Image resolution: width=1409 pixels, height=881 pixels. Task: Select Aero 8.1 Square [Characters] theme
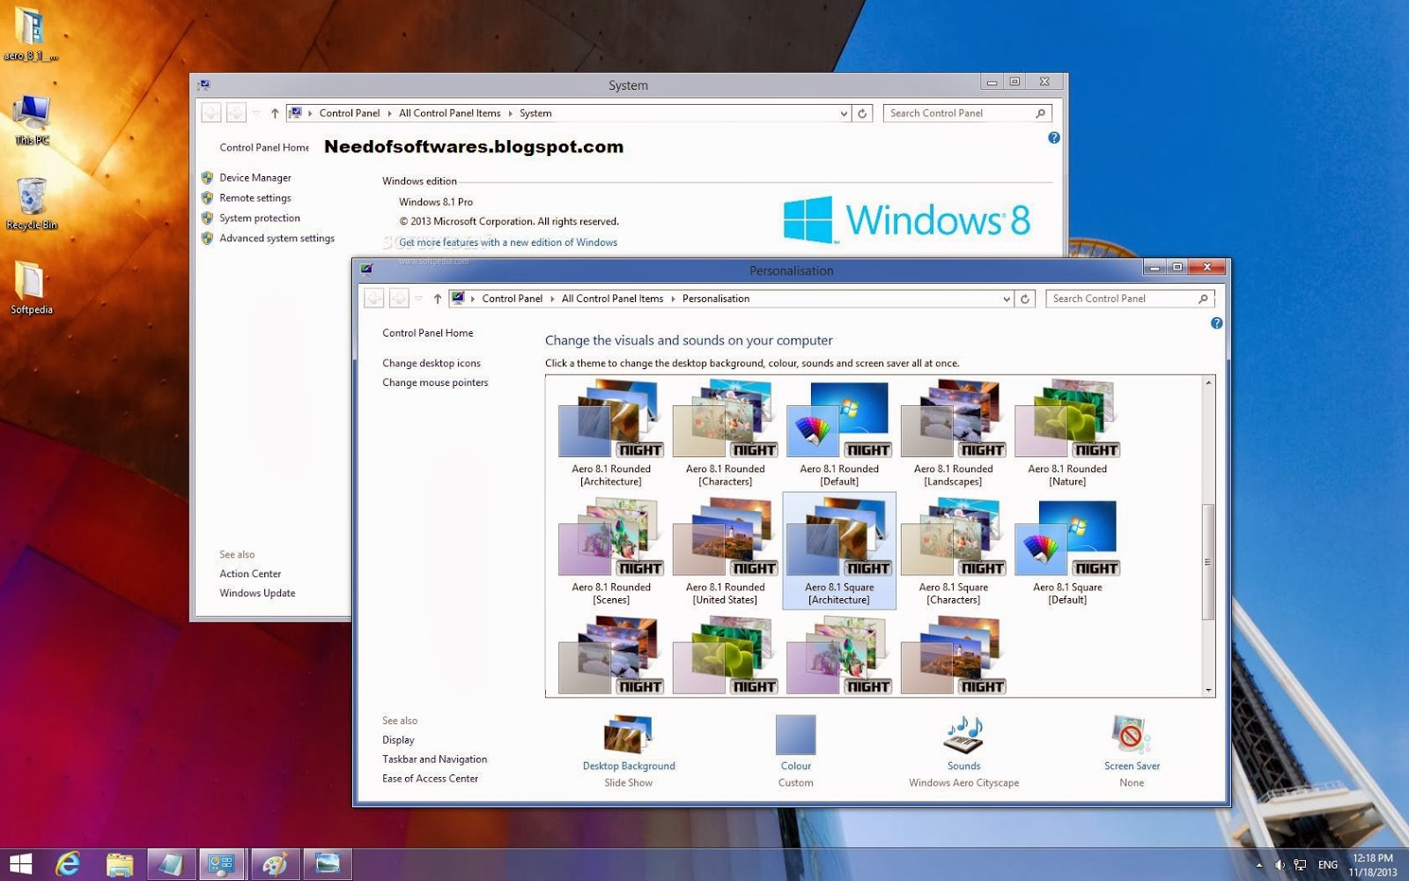(954, 552)
